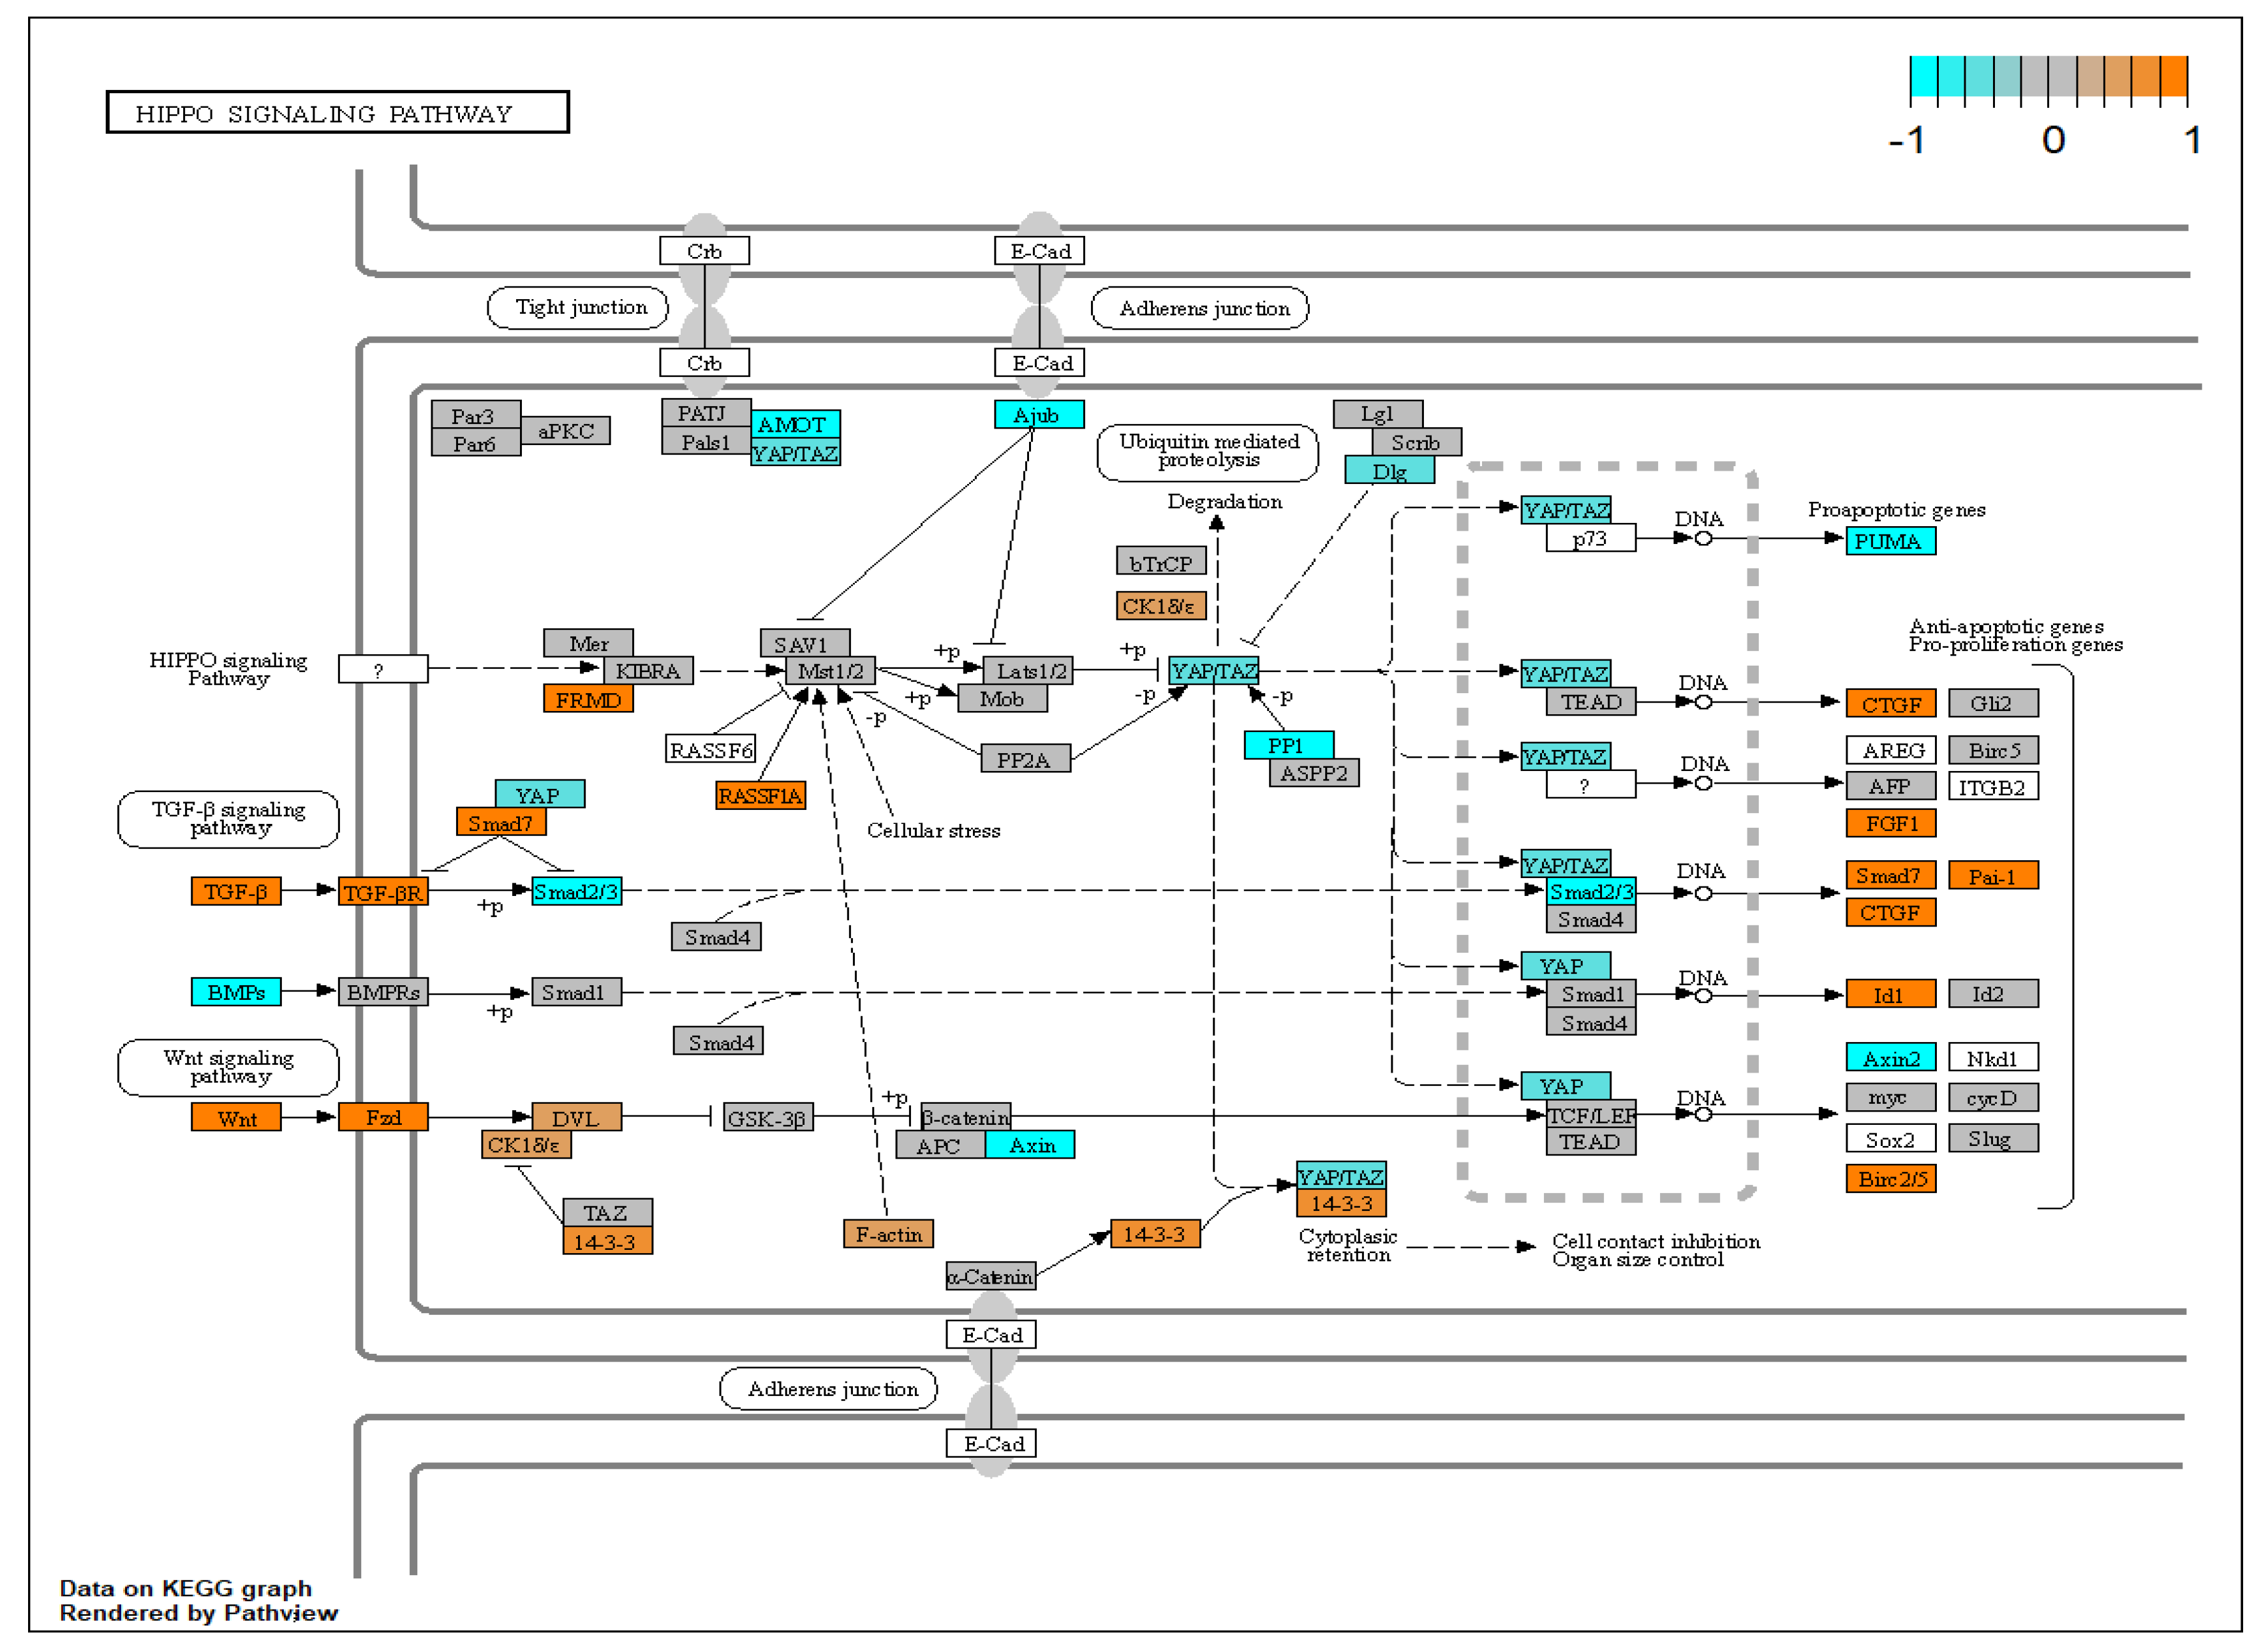Click the RASSF1A orange node
The width and height of the screenshot is (2268, 1651).
pyautogui.click(x=760, y=796)
